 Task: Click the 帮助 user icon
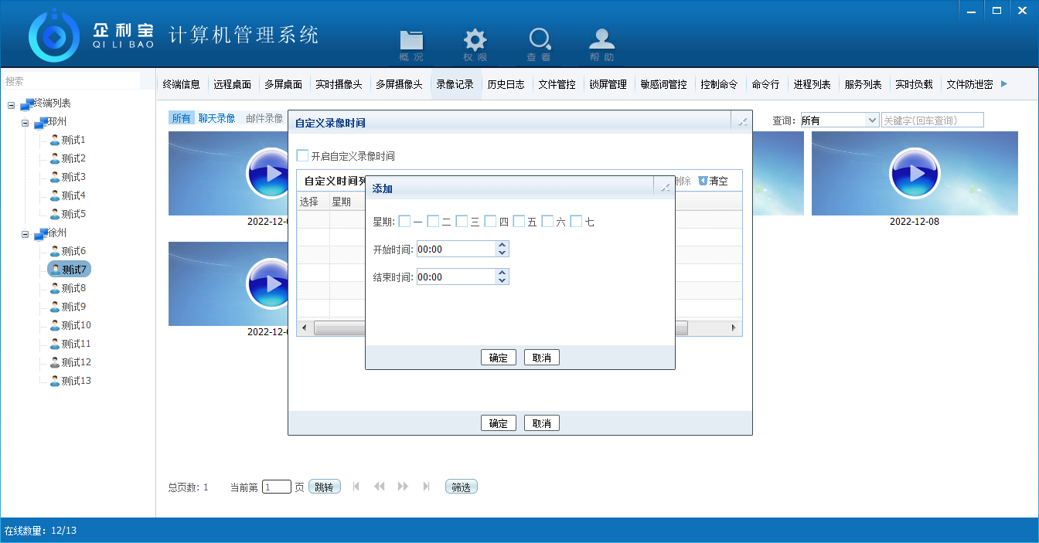click(601, 40)
